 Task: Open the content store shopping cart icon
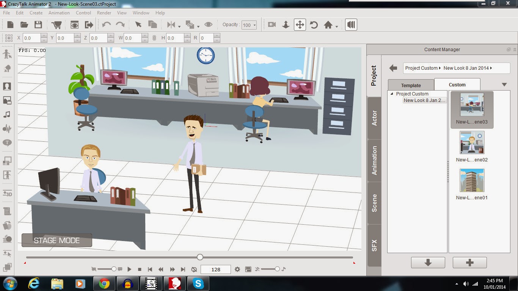[x=57, y=25]
